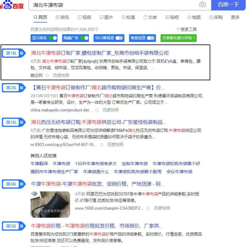
Task: Enable the SEO难易度 switch
Action: (119, 38)
